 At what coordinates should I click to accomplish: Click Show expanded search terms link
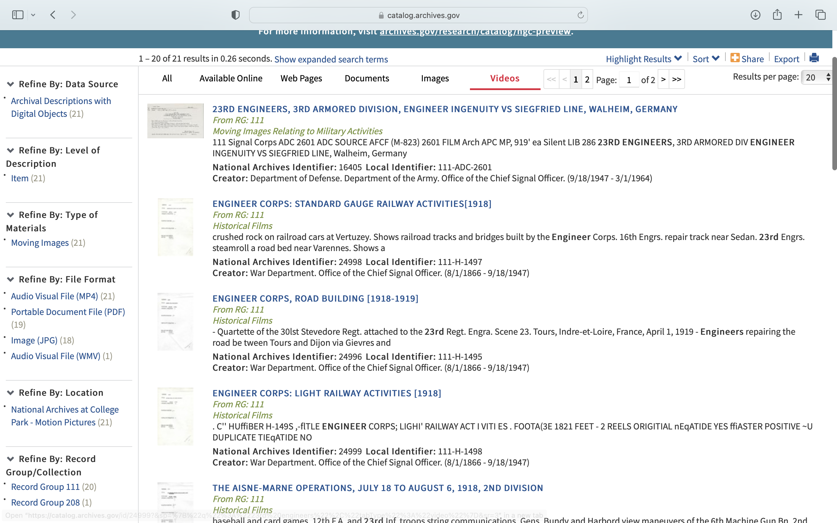click(331, 59)
